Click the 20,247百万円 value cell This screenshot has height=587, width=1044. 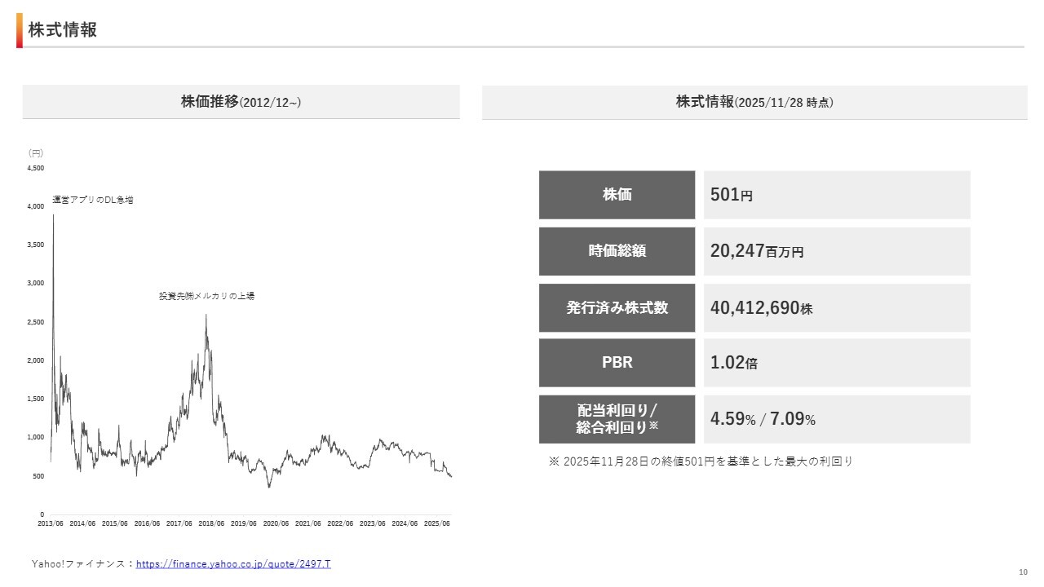(837, 251)
